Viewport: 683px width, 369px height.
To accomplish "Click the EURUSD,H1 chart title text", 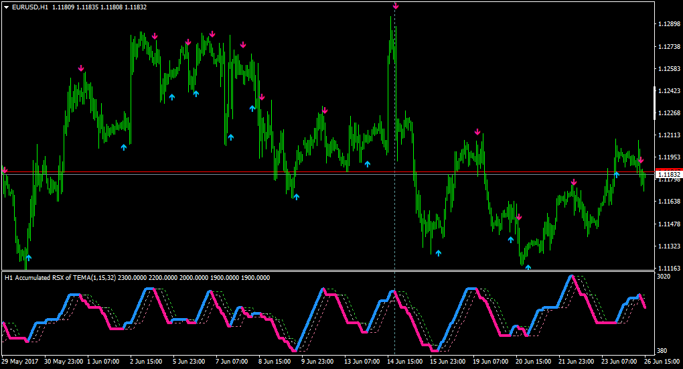I will click(x=30, y=7).
